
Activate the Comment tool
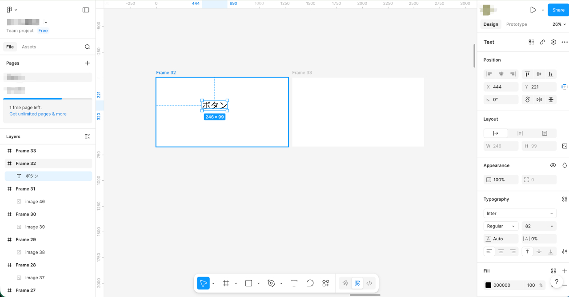(310, 283)
